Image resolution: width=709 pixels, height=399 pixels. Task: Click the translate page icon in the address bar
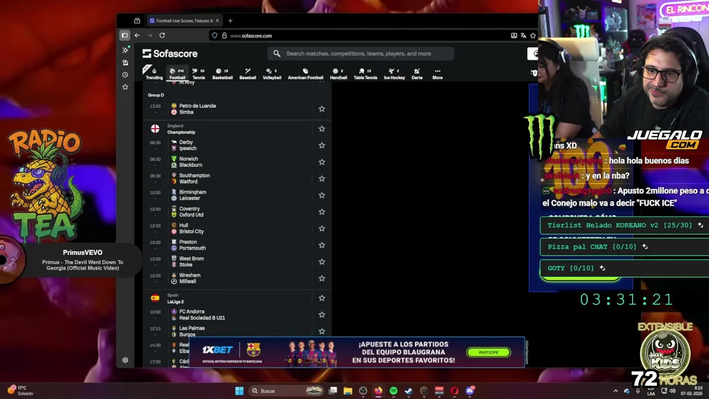click(x=523, y=35)
